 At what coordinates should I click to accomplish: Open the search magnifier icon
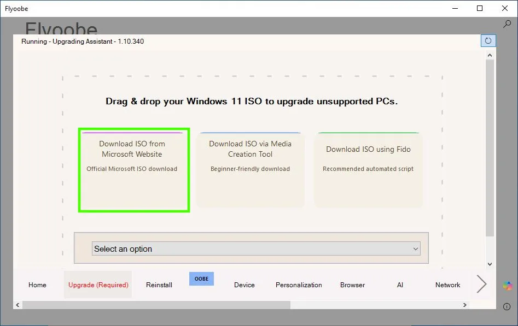click(508, 24)
